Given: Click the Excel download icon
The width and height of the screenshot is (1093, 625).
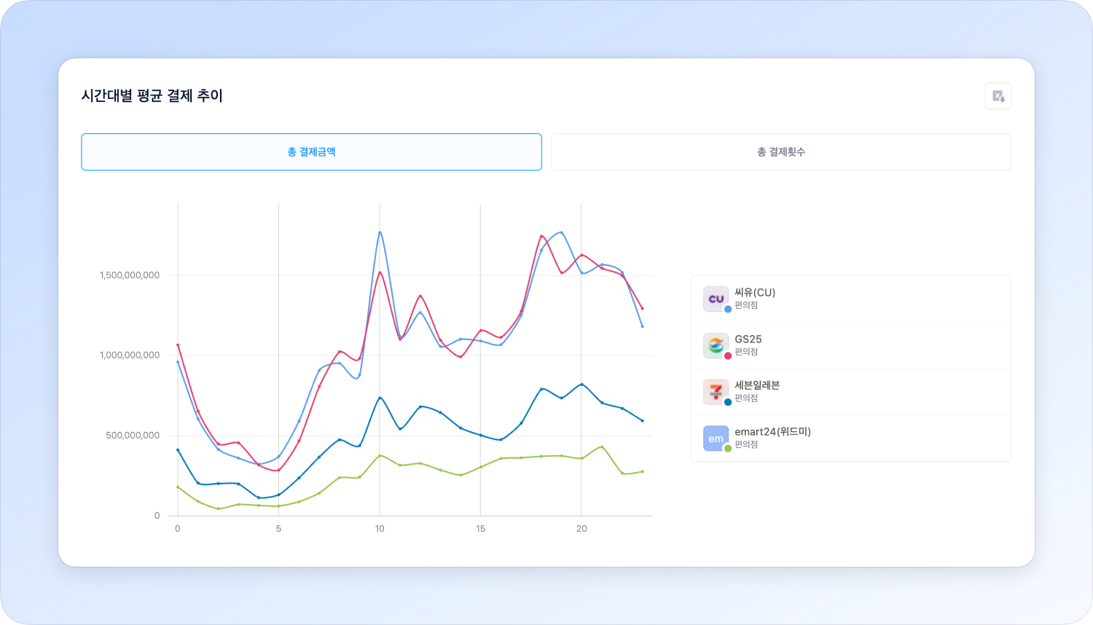Looking at the screenshot, I should (998, 96).
